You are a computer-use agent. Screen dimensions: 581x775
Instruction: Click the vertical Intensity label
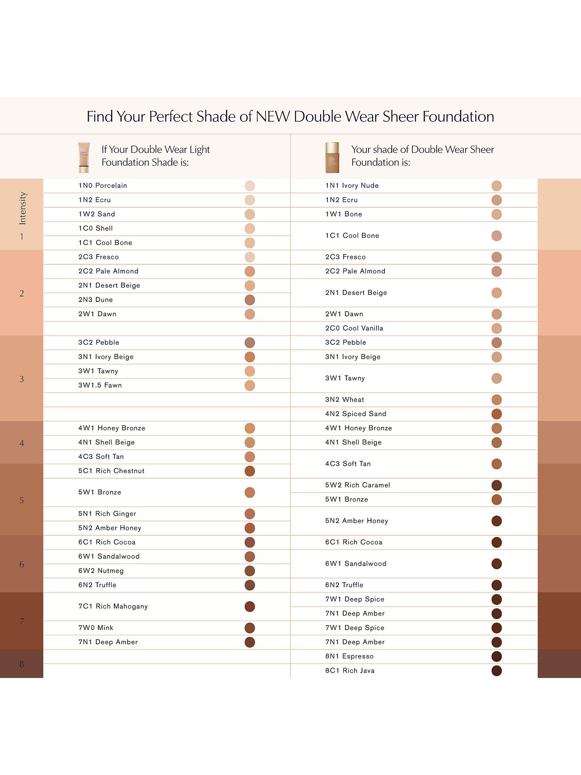point(22,208)
